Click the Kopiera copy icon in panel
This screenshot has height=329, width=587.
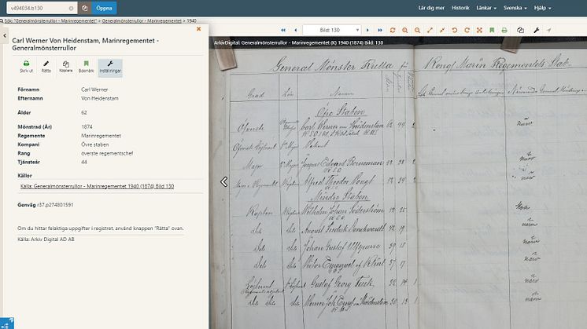(66, 66)
